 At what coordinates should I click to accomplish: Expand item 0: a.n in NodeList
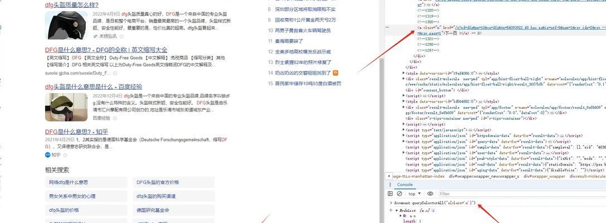click(401, 215)
